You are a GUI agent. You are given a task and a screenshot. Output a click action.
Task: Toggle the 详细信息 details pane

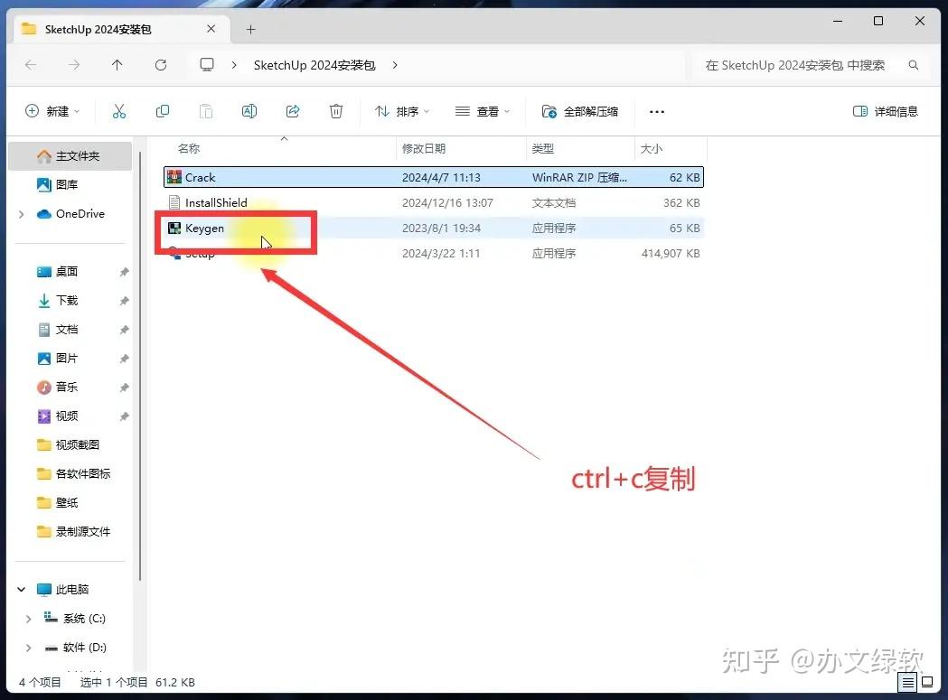[x=885, y=111]
